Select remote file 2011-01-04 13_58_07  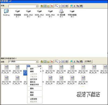coord(61,80)
